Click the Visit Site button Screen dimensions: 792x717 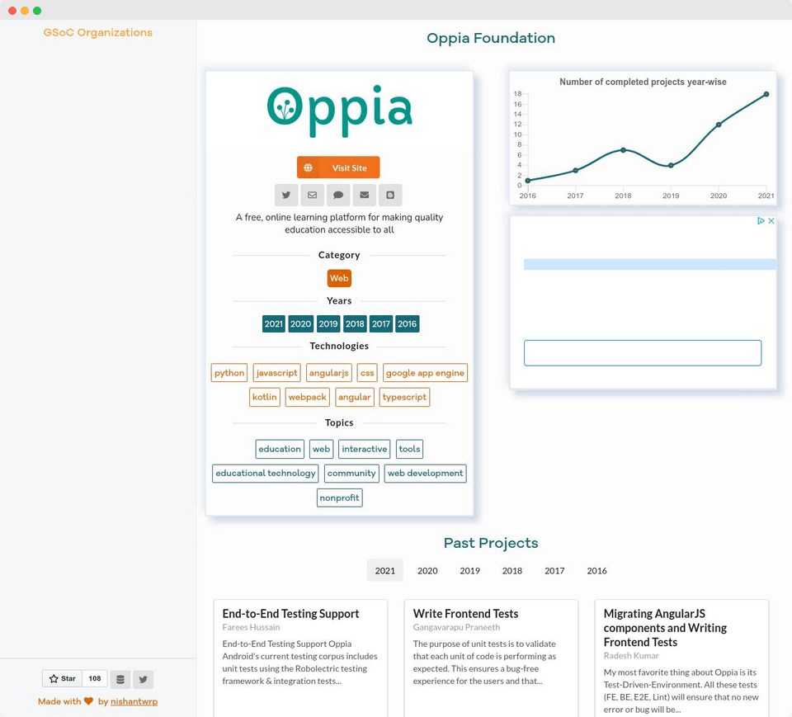click(x=338, y=167)
